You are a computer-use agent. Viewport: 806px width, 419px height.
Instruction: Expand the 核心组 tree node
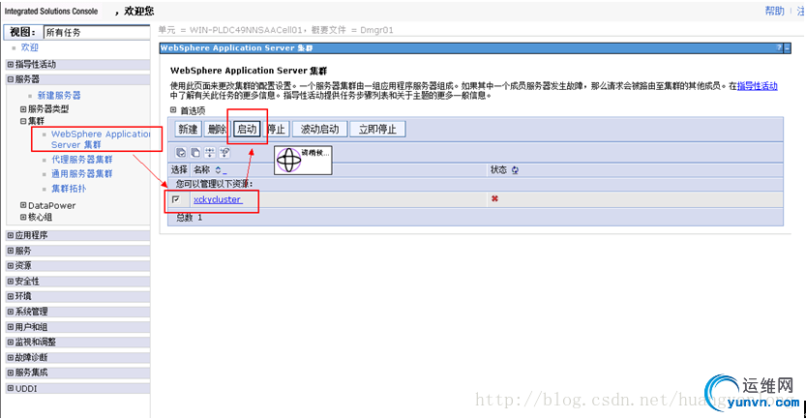coord(23,217)
